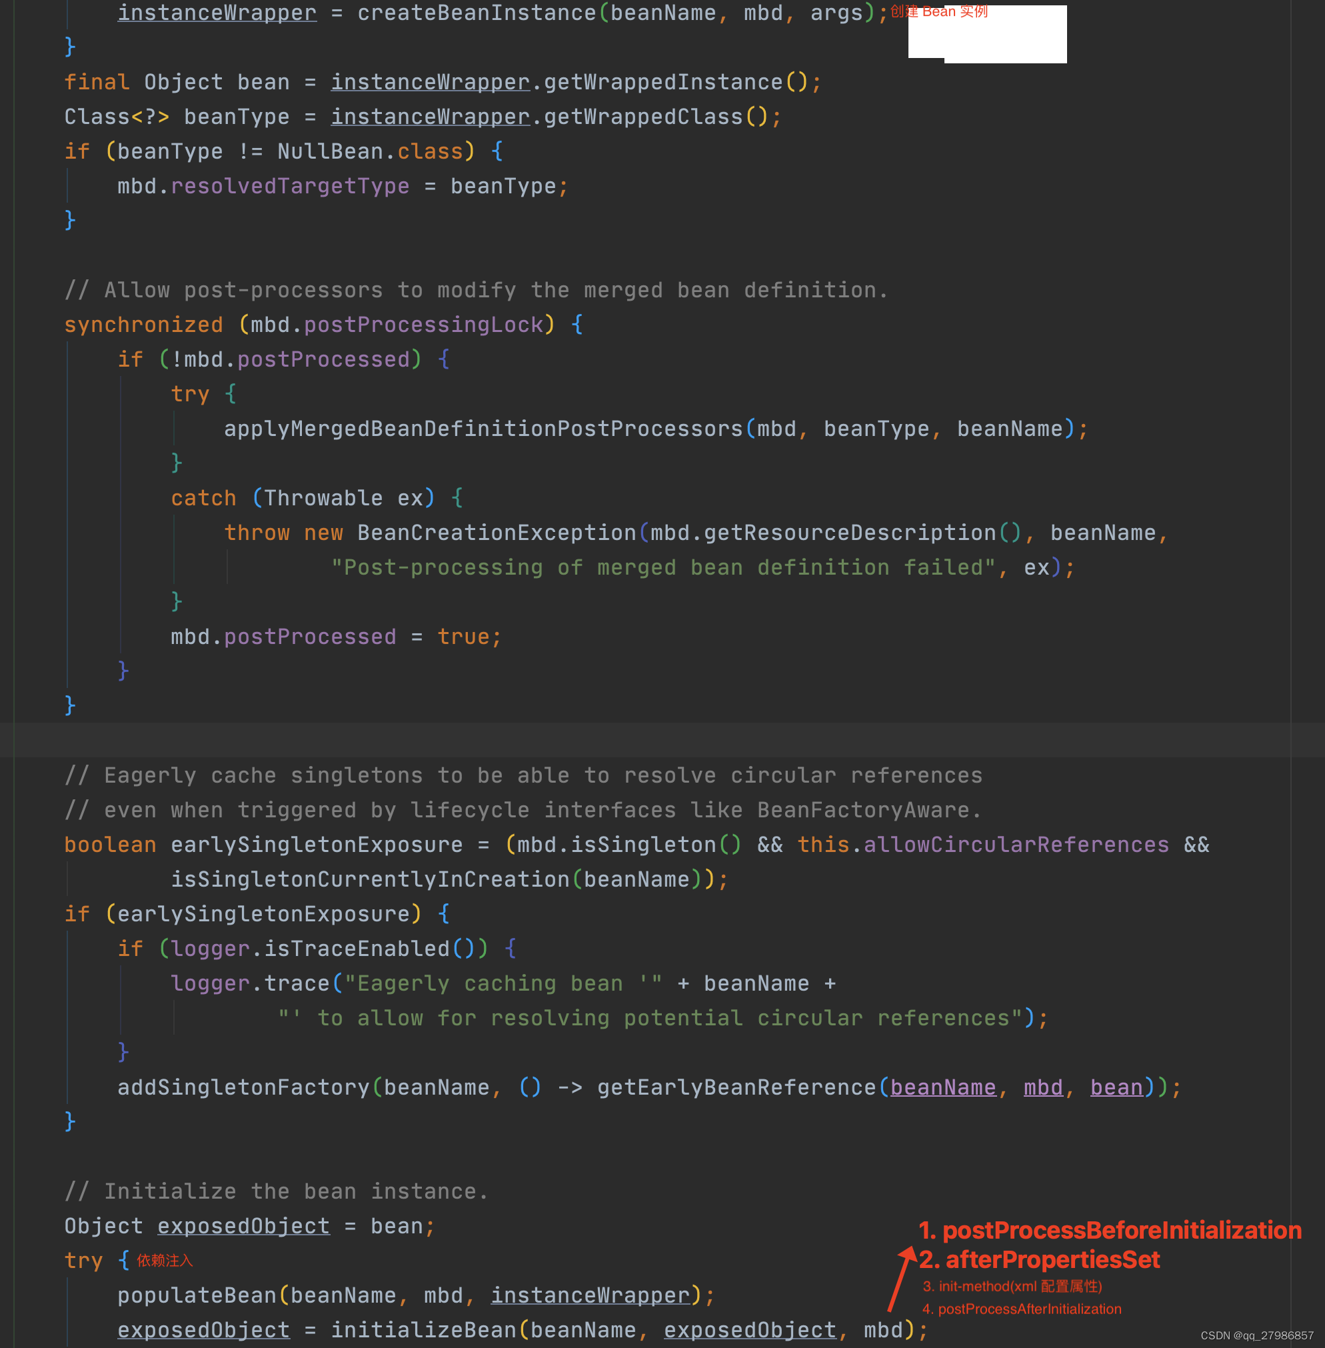Click the getEarlyBeanReference method call
Image resolution: width=1325 pixels, height=1348 pixels.
[737, 1088]
